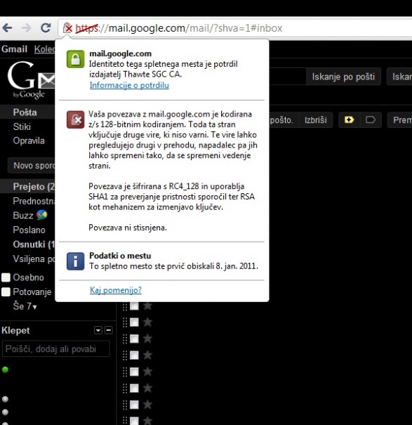The height and width of the screenshot is (425, 412).
Task: Open the Vsiljena pošta spam folder
Action: click(x=34, y=259)
